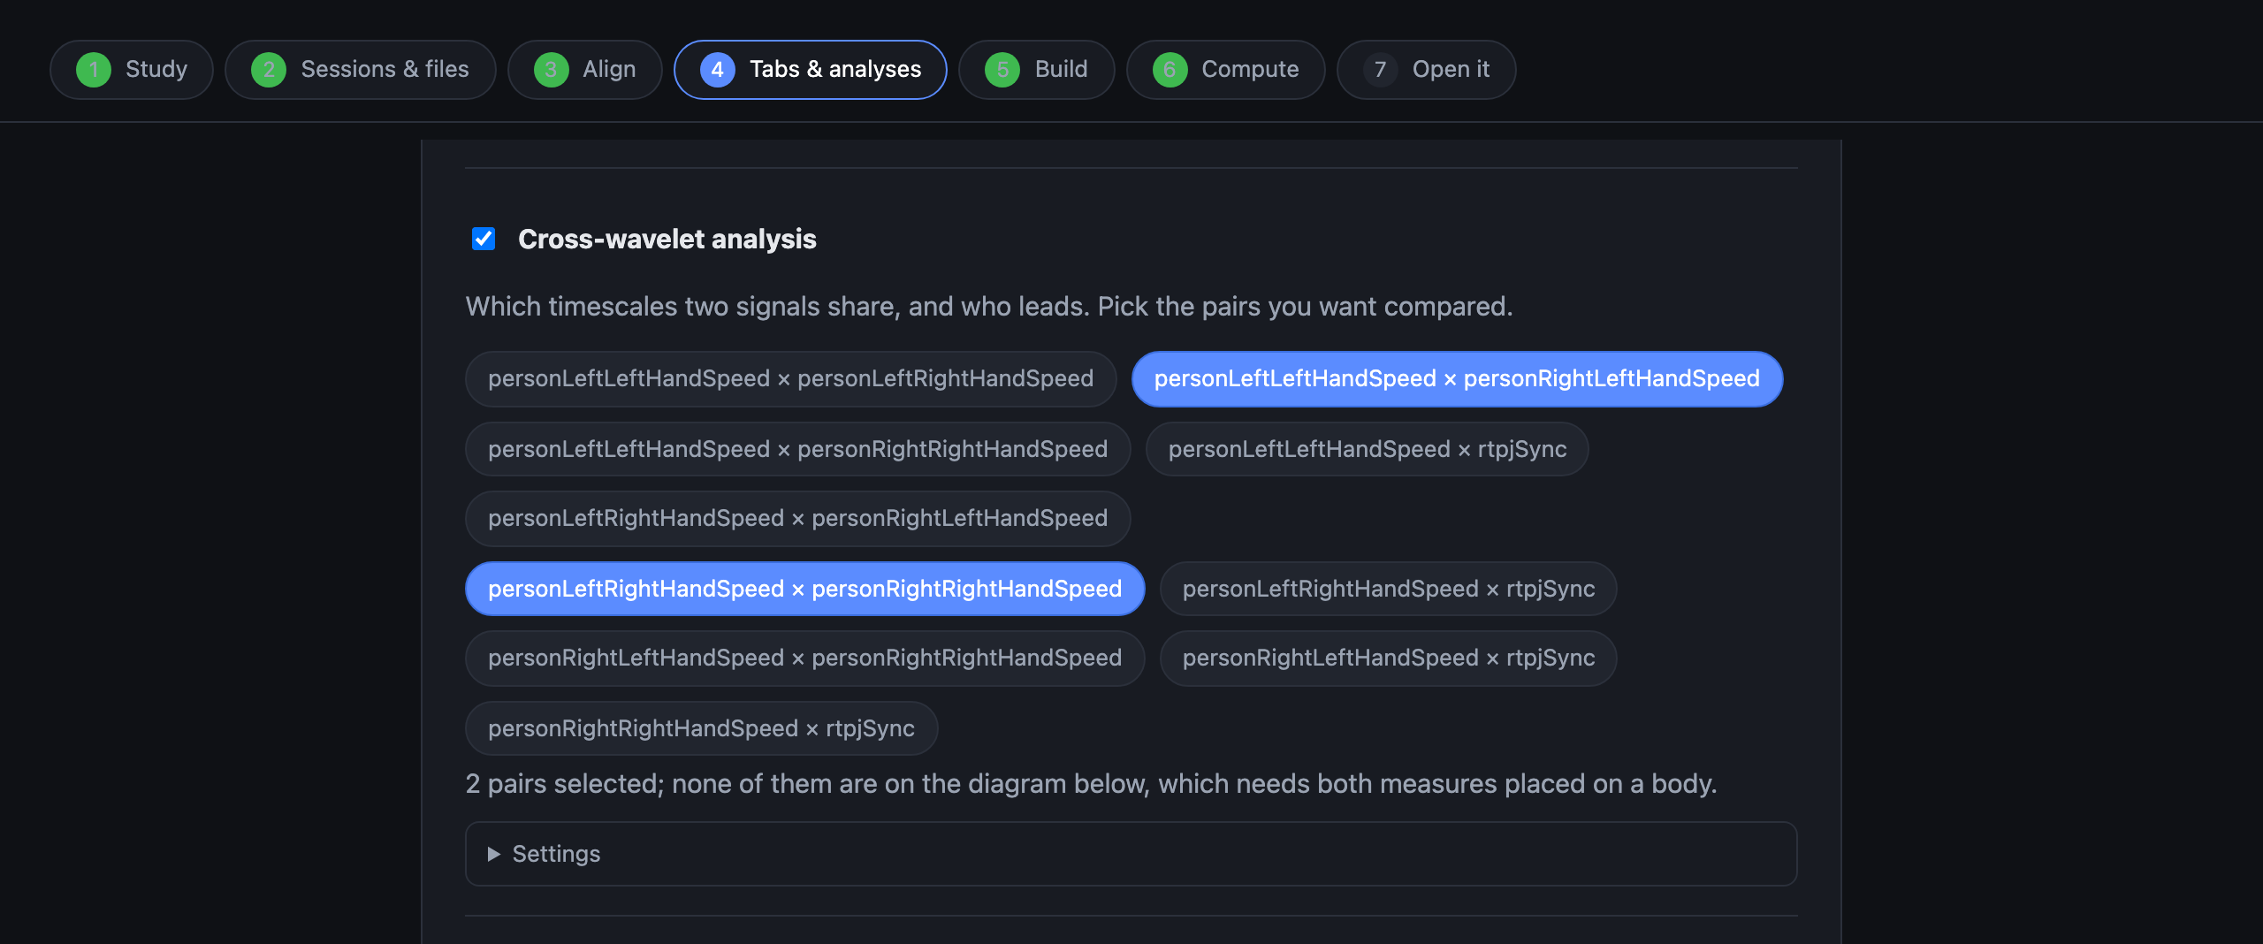
Task: Deselect personLeftRightHandSpeed × personRightRightHandSpeed pair
Action: click(804, 589)
